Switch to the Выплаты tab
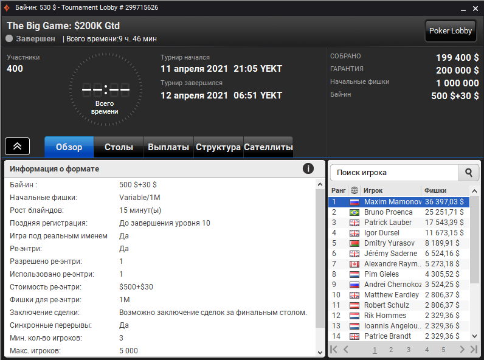The image size is (484, 360). coord(168,147)
